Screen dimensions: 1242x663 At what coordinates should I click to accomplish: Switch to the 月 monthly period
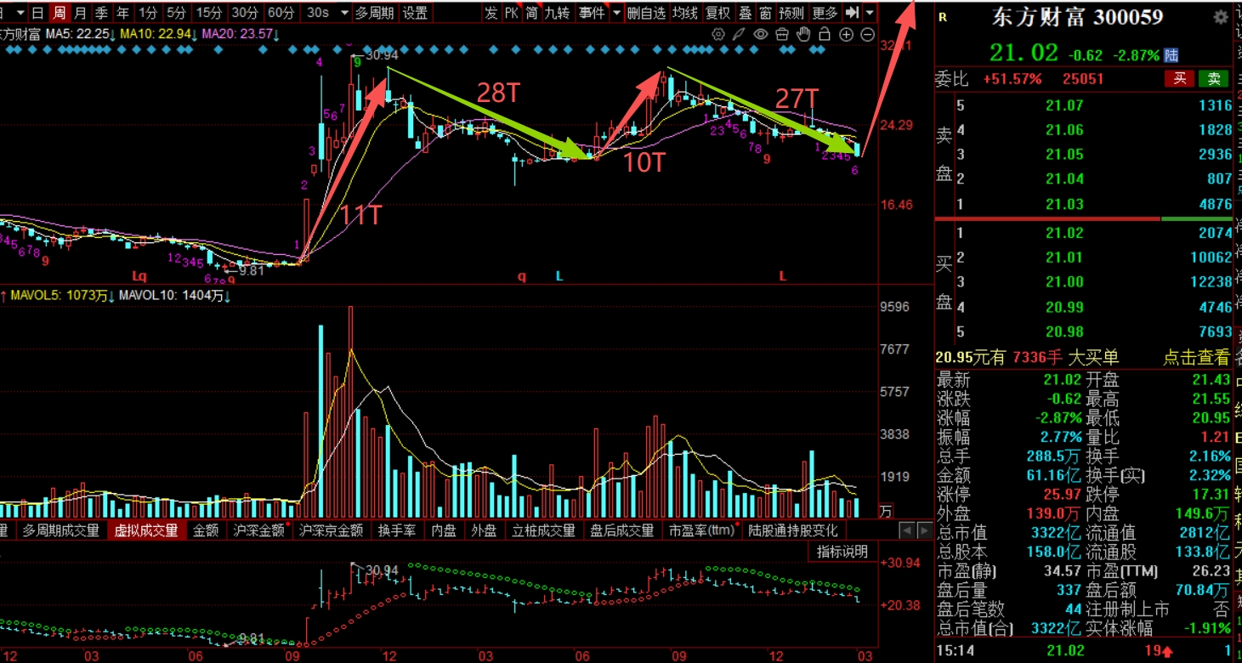[x=80, y=13]
